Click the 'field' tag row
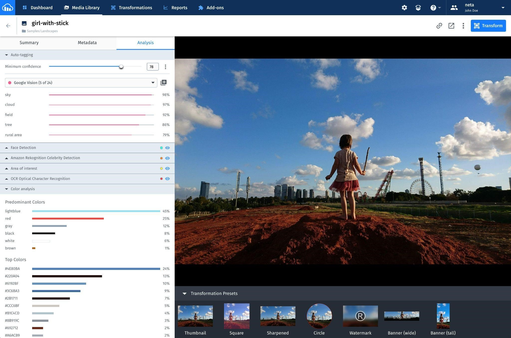 tap(87, 115)
